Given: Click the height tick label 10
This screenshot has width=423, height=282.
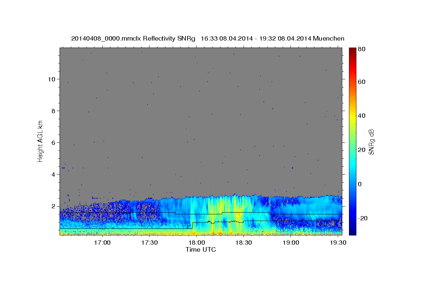Looking at the screenshot, I should 52,79.
